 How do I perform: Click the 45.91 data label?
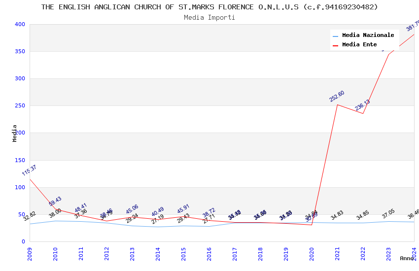pyautogui.click(x=183, y=209)
